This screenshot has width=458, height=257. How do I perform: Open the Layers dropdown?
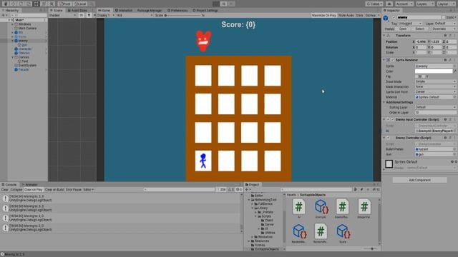(425, 4)
